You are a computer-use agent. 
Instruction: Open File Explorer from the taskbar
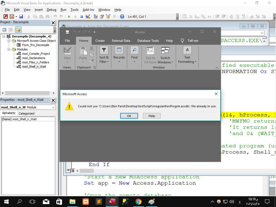(x=72, y=201)
